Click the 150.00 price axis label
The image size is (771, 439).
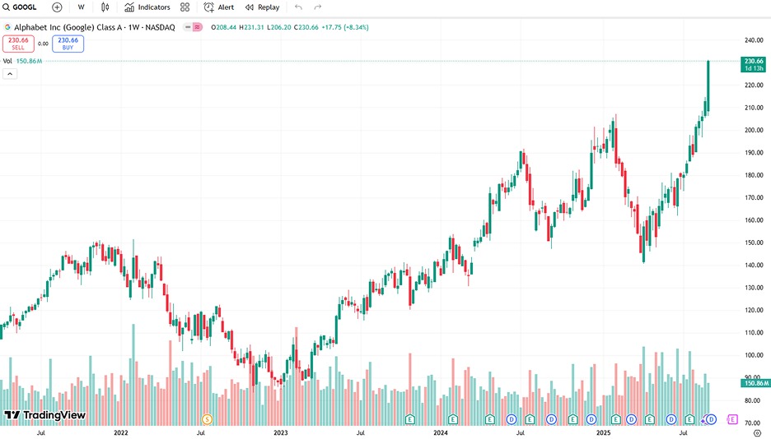754,243
